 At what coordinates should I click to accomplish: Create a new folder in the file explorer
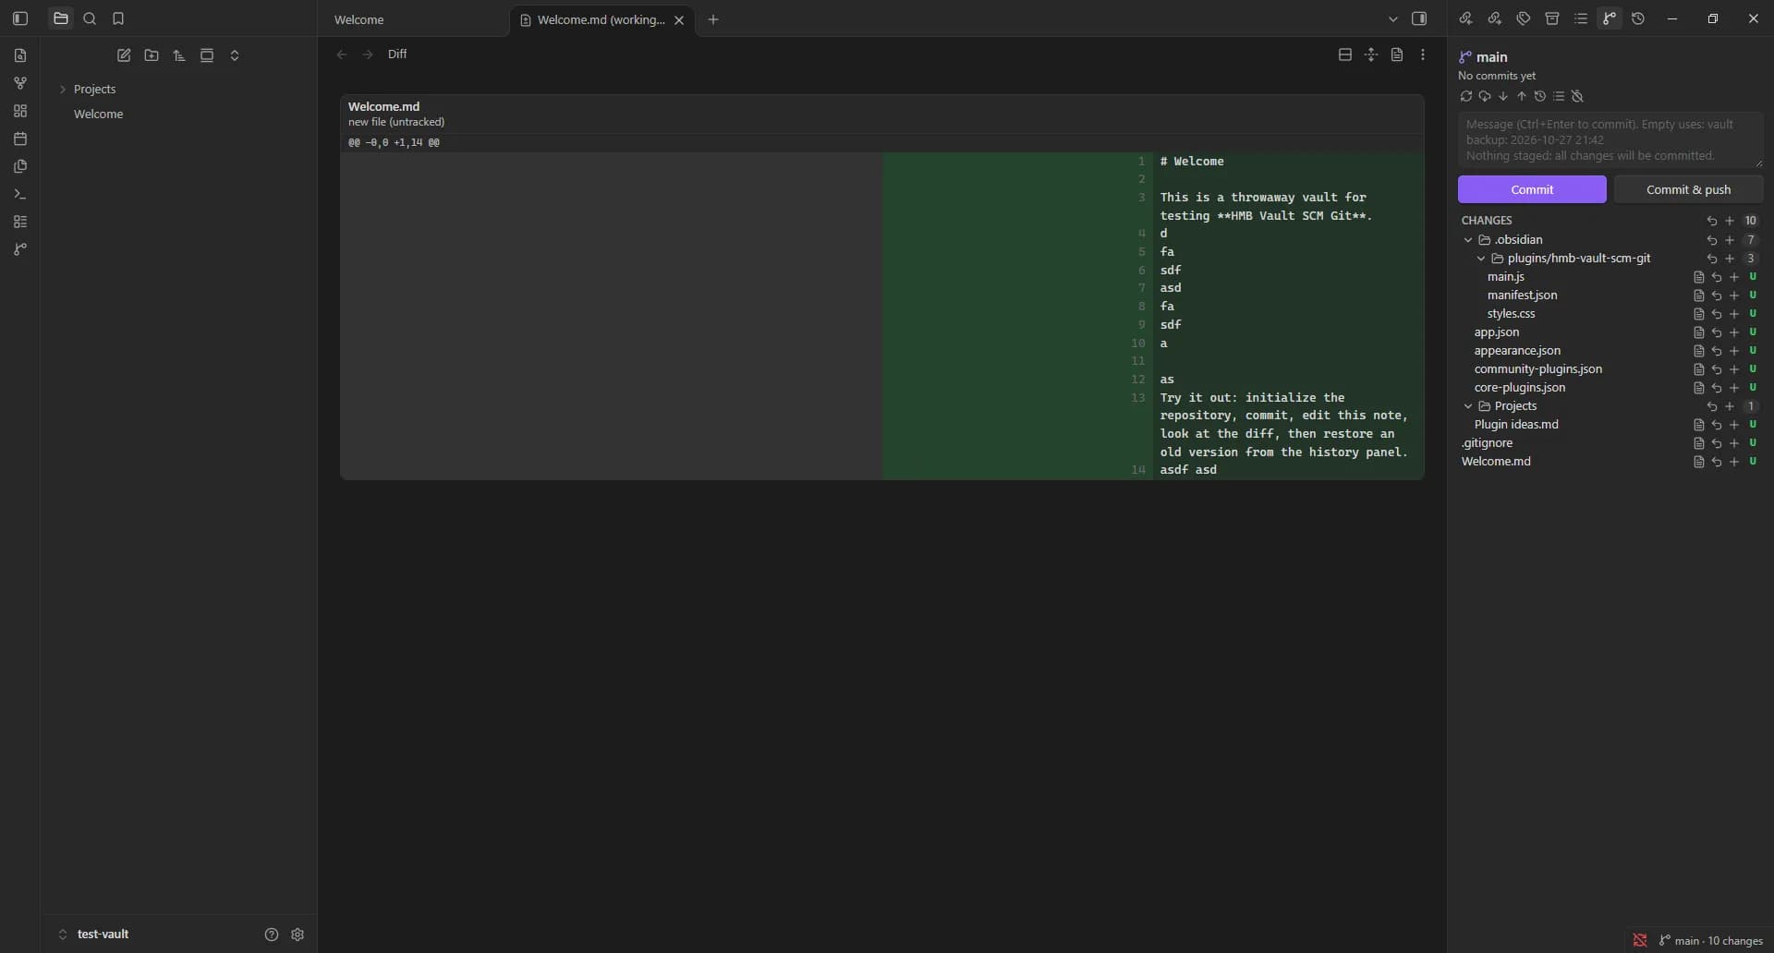[152, 55]
